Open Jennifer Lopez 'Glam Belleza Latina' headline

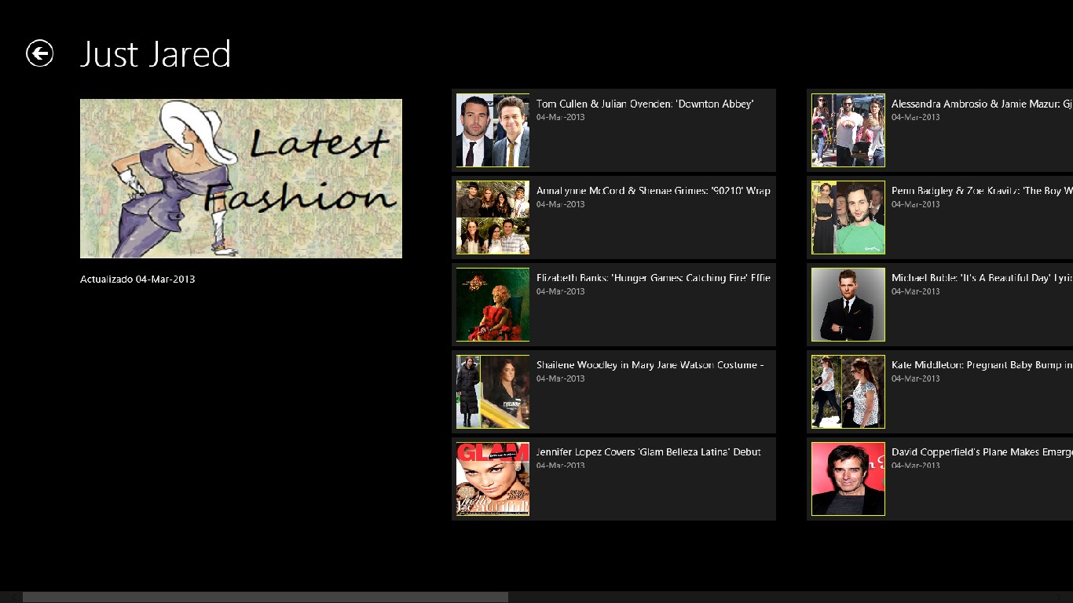[648, 452]
